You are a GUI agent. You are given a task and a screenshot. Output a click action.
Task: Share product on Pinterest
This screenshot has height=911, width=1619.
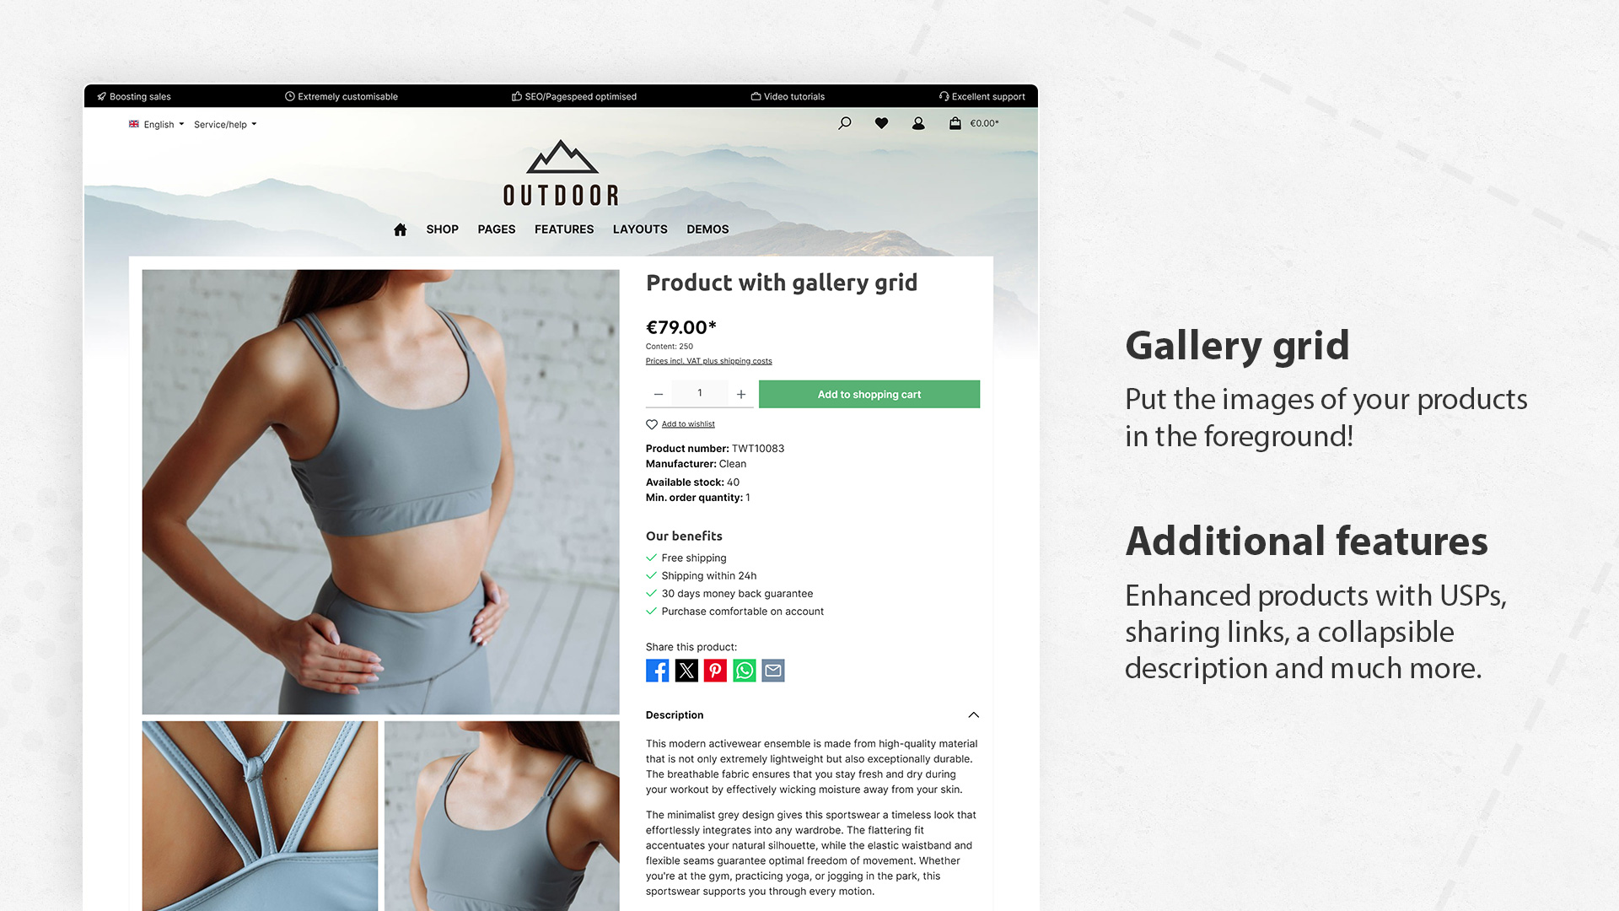click(x=715, y=671)
